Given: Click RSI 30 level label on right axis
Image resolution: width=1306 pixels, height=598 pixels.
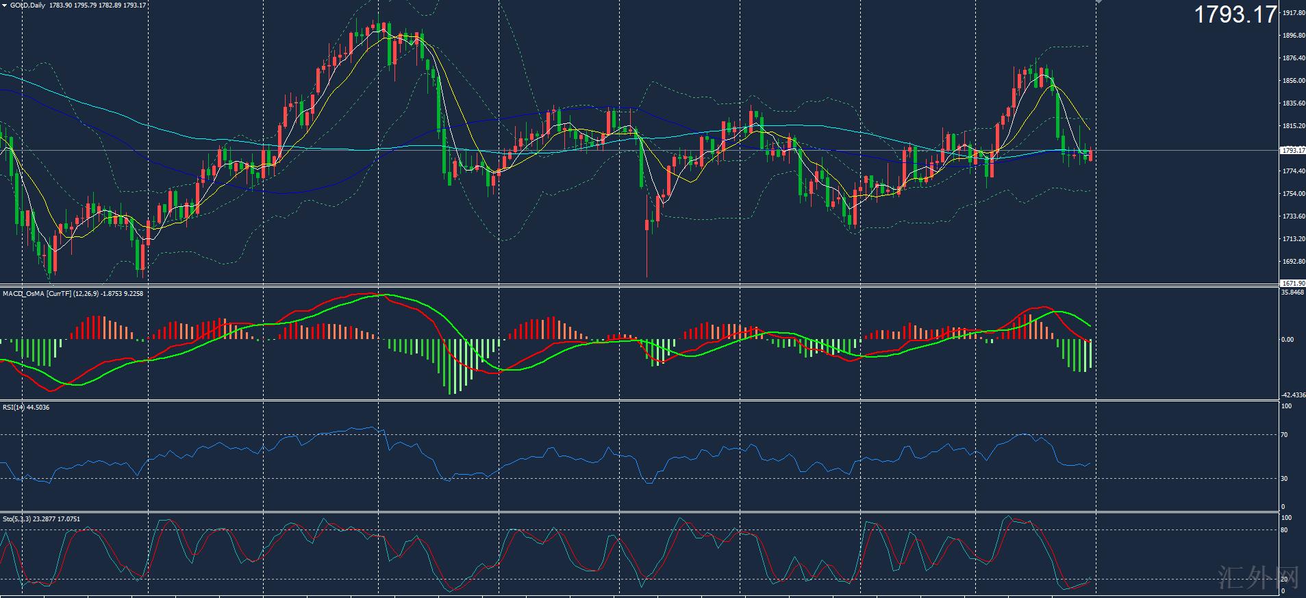Looking at the screenshot, I should (x=1285, y=479).
